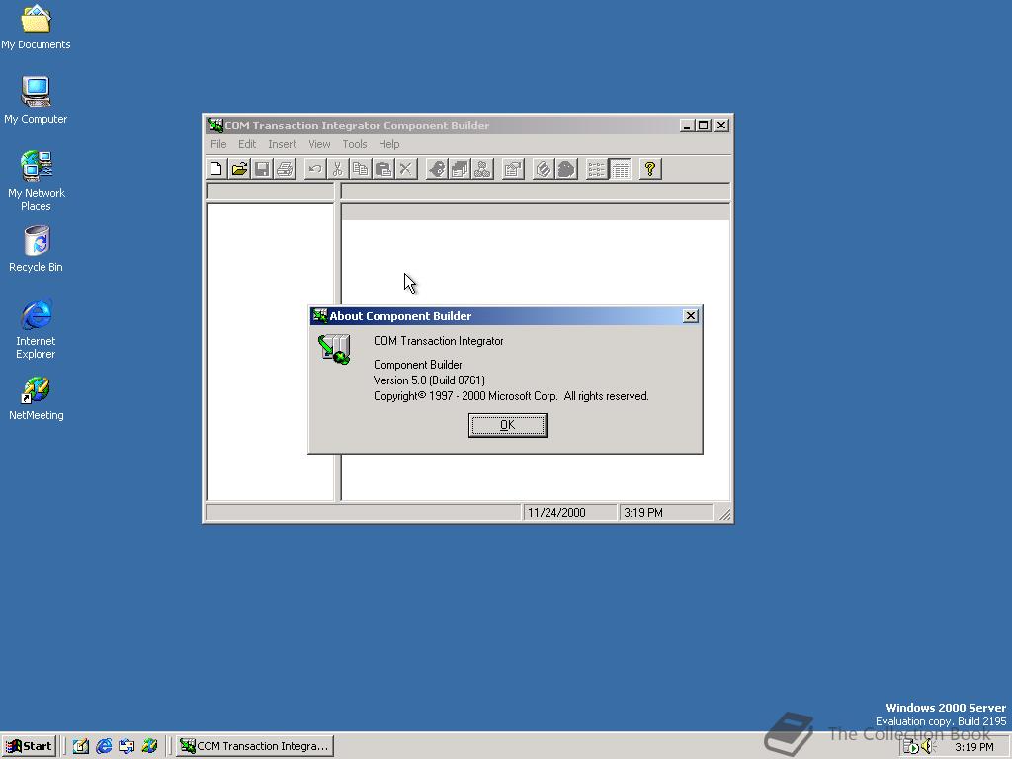Click Show Desktop quick launch icon
This screenshot has height=759, width=1012.
coord(81,746)
